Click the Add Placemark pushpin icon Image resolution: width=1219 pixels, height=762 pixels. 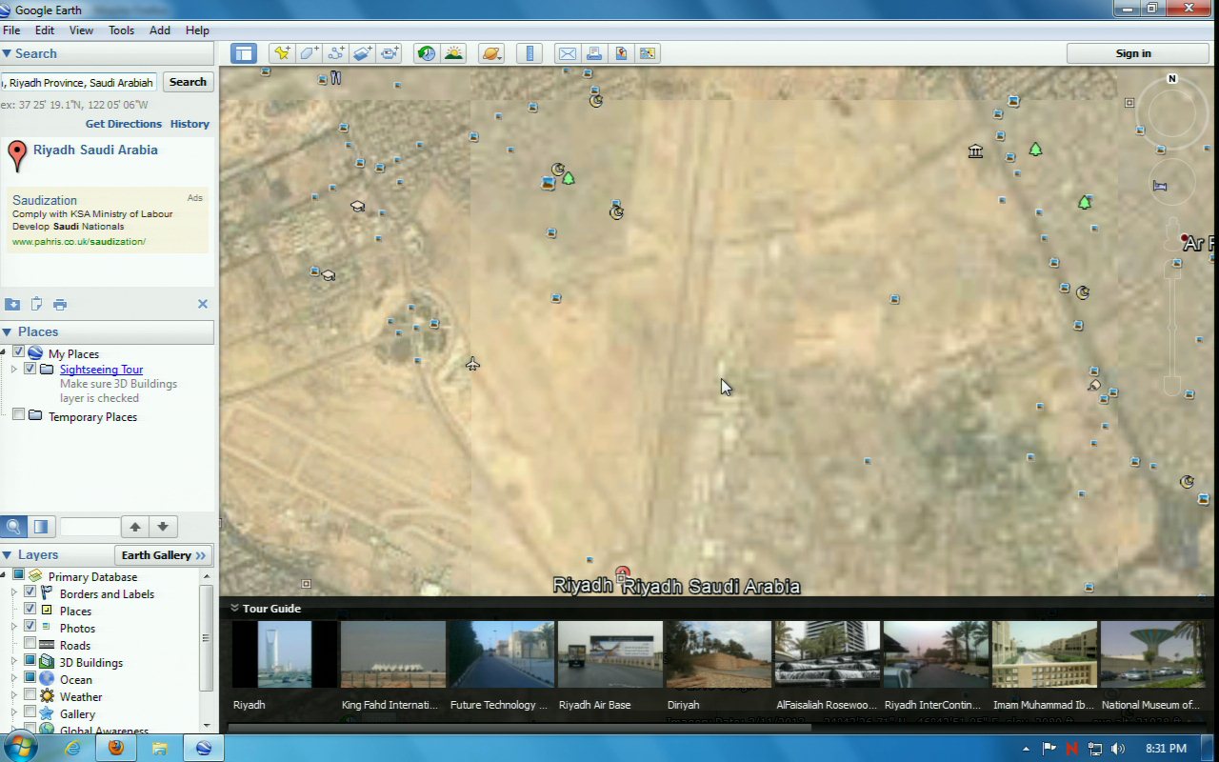[282, 53]
